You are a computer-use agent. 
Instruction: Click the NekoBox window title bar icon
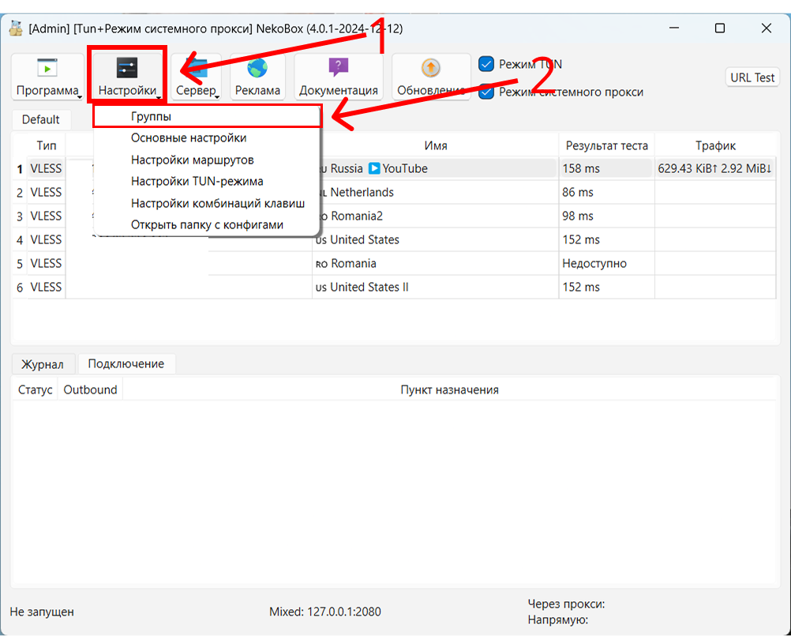click(x=17, y=28)
